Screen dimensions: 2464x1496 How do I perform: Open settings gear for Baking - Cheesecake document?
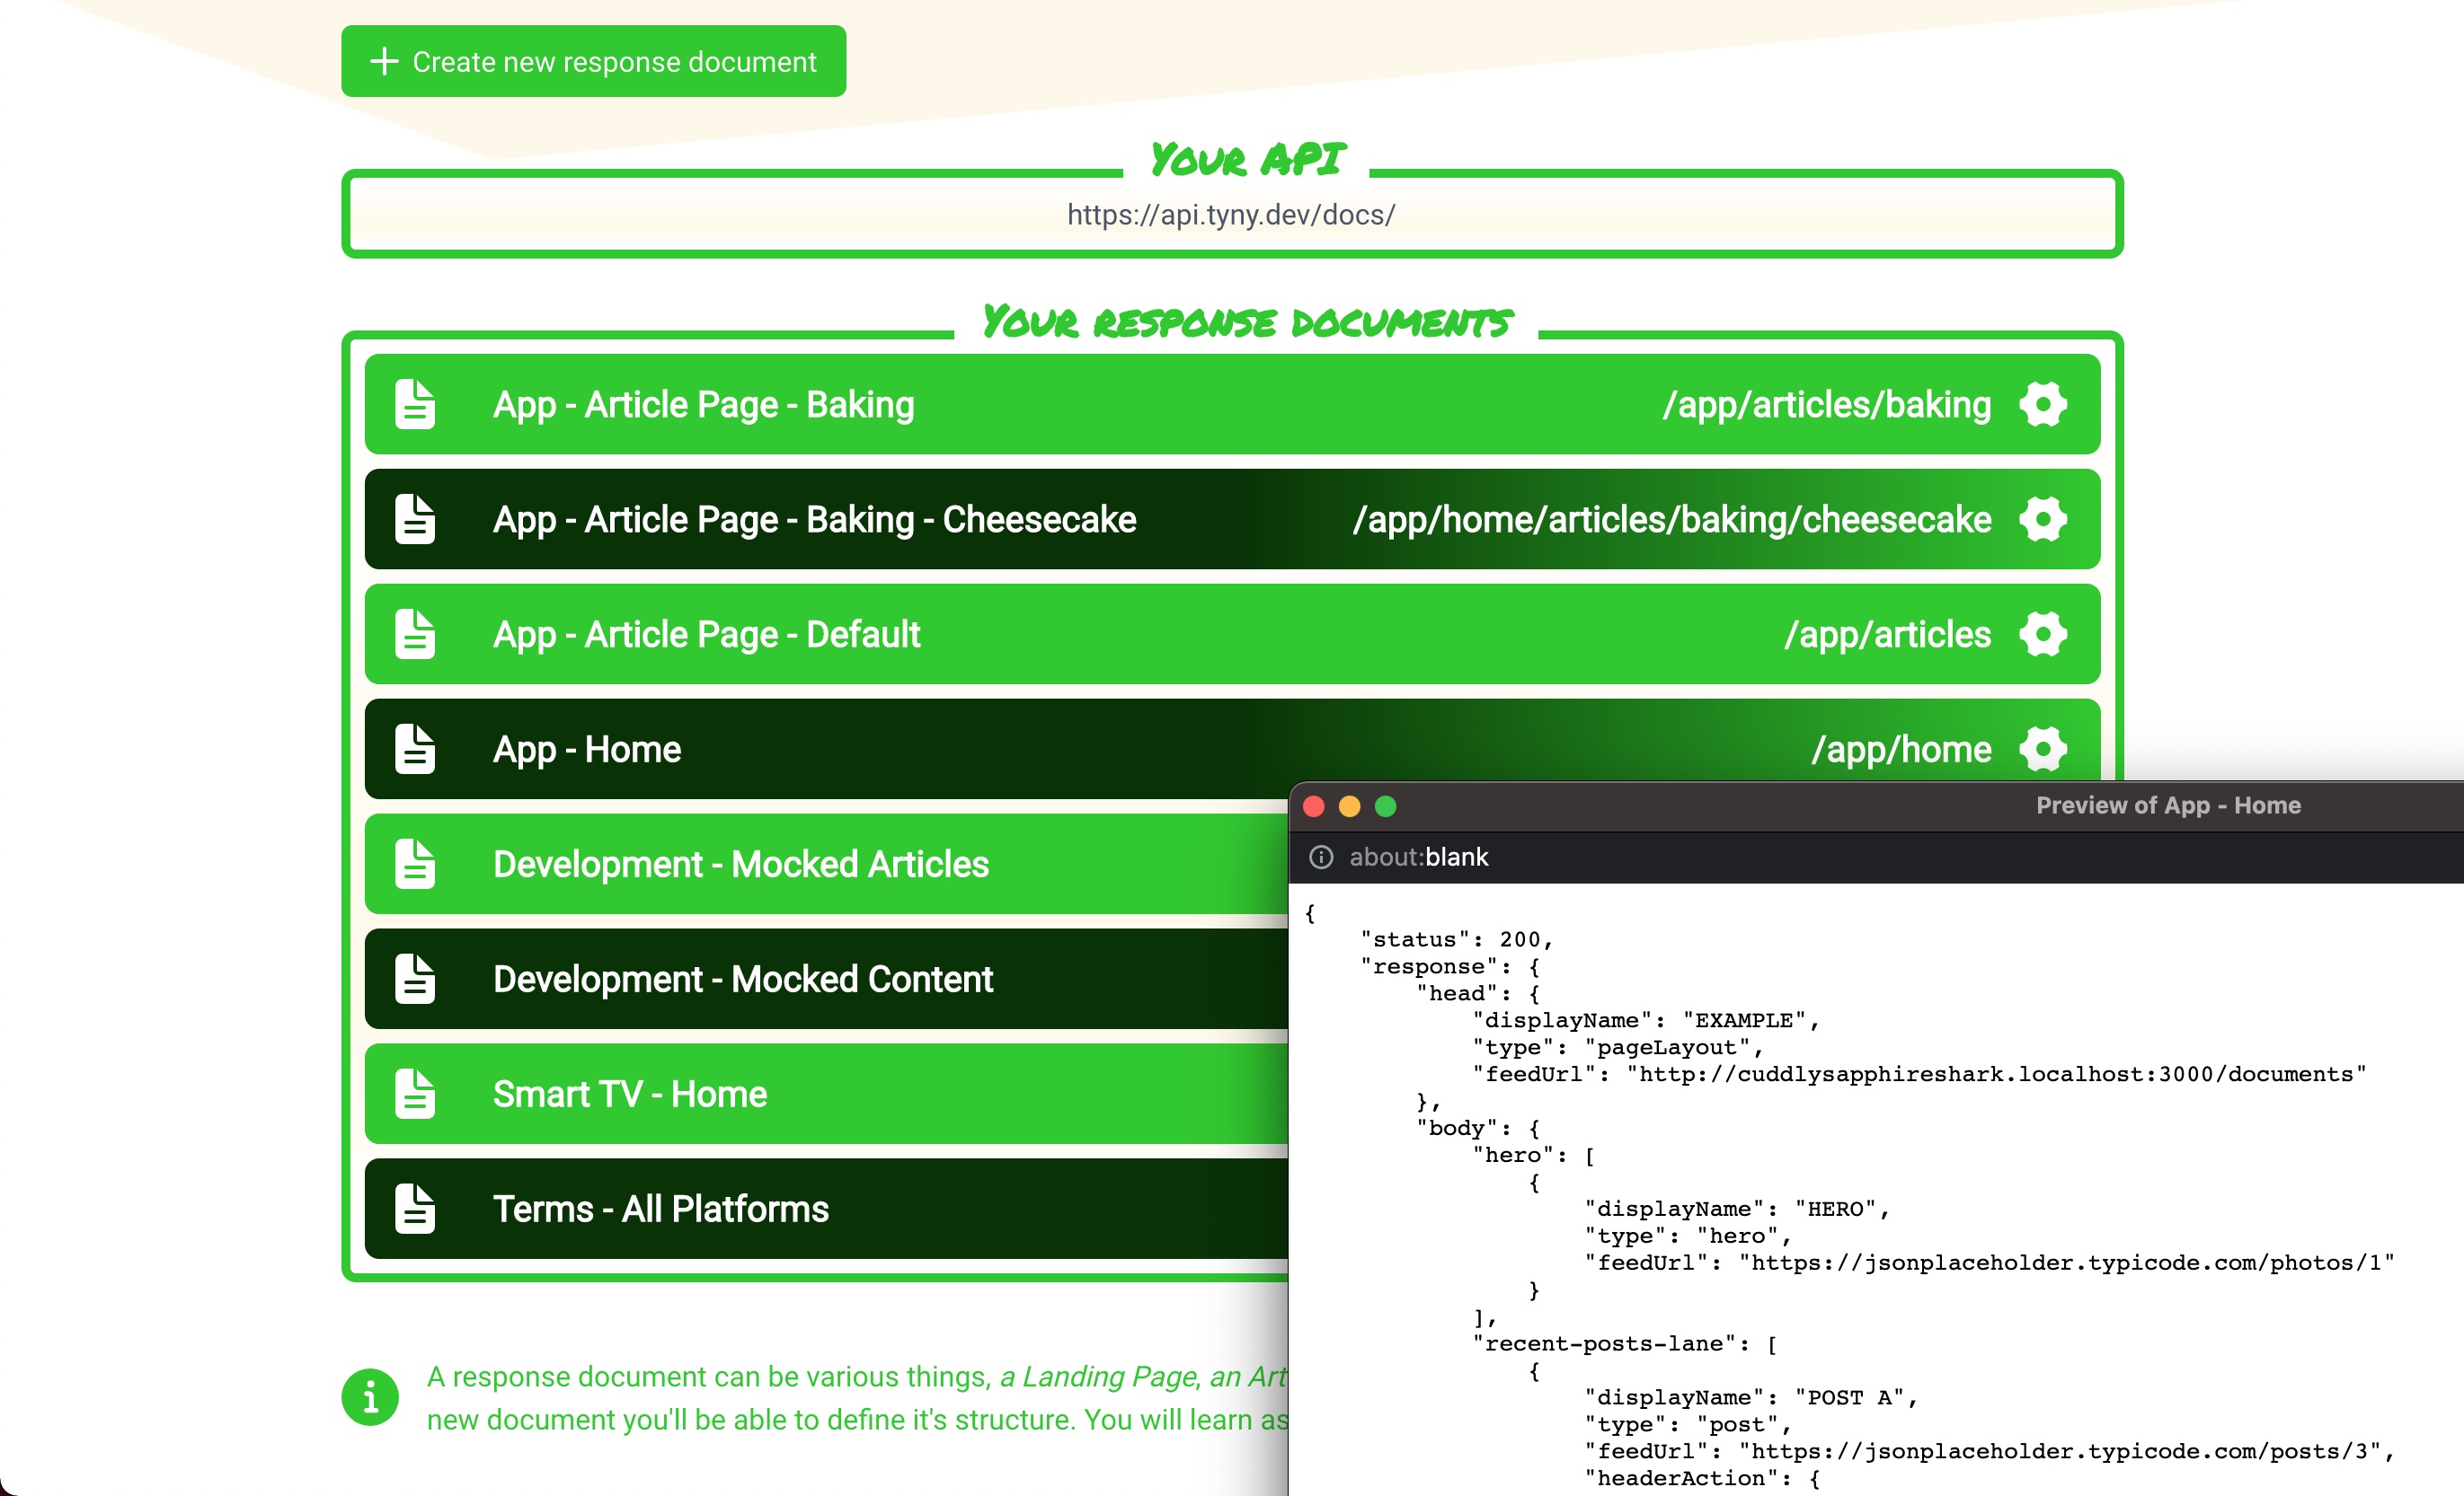coord(2042,520)
